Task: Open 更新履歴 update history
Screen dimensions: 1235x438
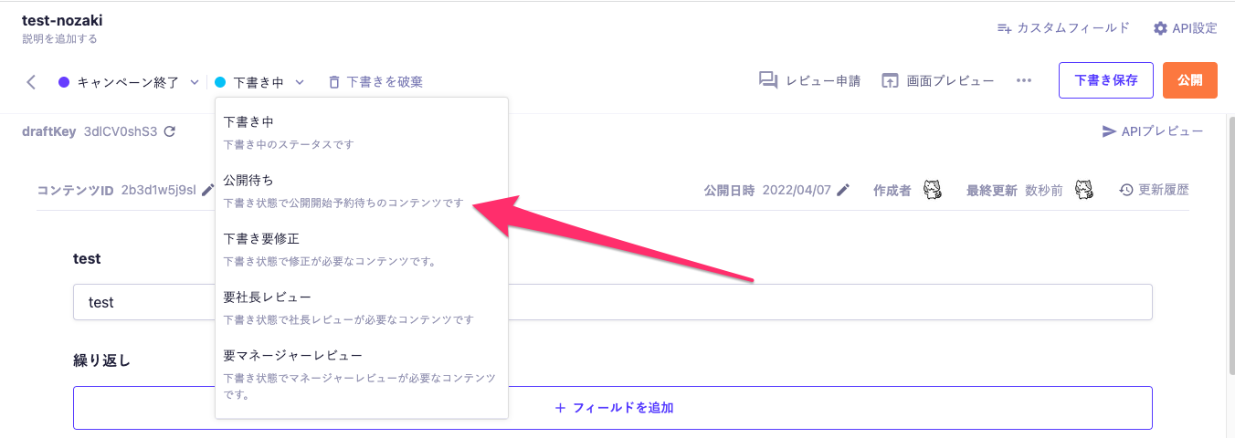Action: (x=1155, y=190)
